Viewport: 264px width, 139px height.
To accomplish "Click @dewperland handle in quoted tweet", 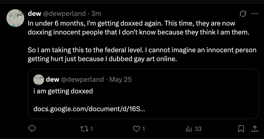I will (82, 80).
